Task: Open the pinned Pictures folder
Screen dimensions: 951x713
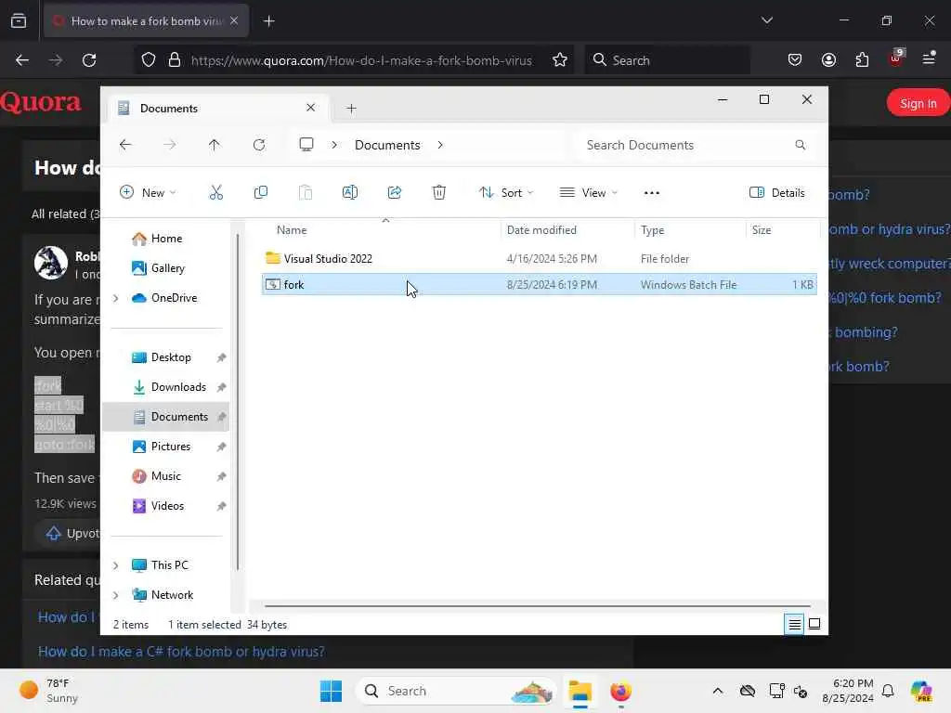Action: (x=171, y=447)
